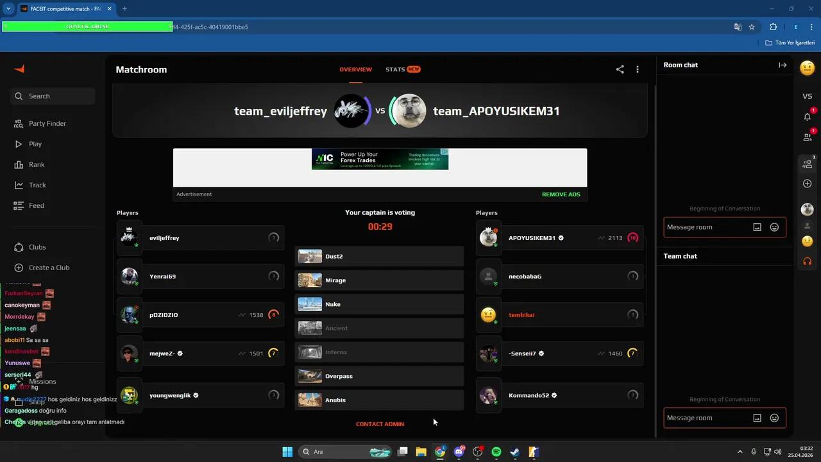This screenshot has width=821, height=462.
Task: Click mejweZ-'s level 7 skill badge
Action: (x=273, y=354)
